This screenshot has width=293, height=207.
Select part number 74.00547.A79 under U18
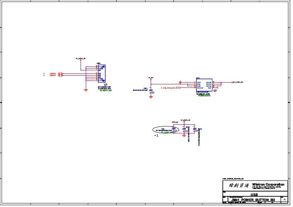(x=203, y=94)
